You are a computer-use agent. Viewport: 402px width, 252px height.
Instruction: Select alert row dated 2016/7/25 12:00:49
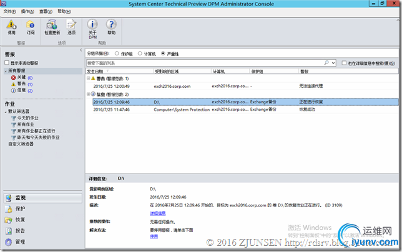[x=245, y=86]
